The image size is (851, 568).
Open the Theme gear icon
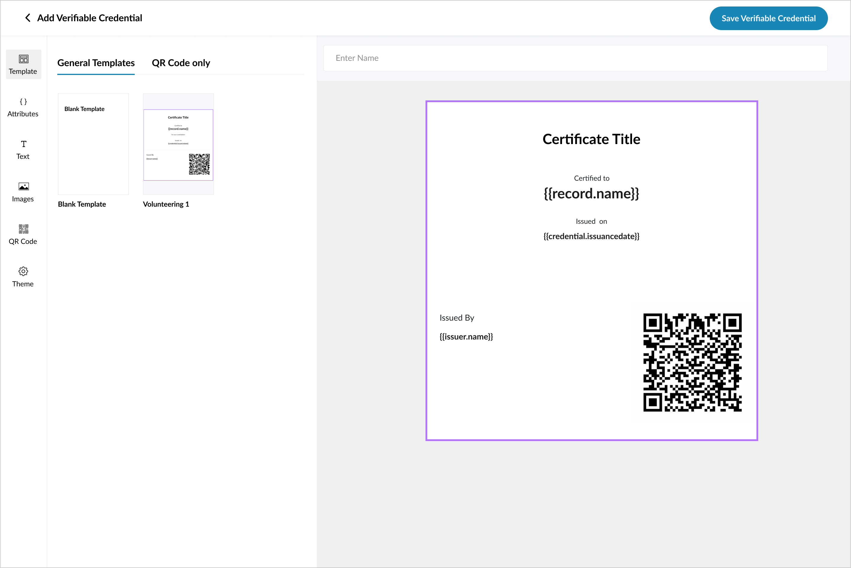[x=24, y=271]
